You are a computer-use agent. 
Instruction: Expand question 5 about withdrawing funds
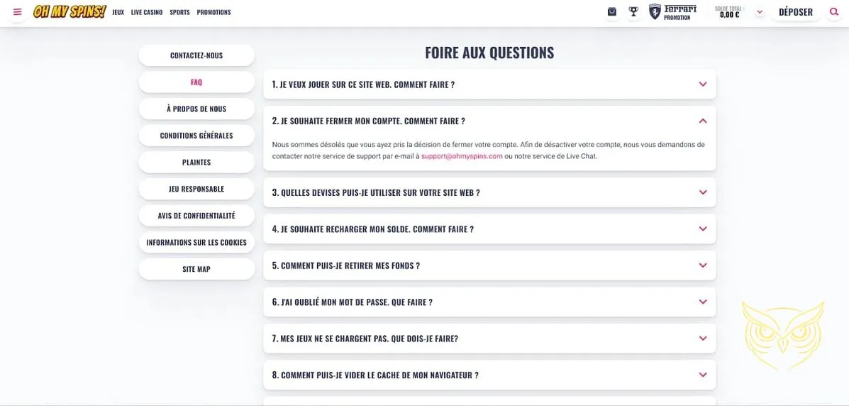[x=703, y=265]
